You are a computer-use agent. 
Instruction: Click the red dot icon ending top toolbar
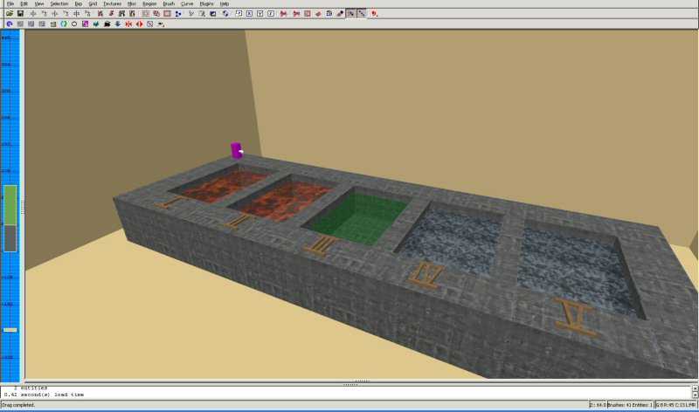pyautogui.click(x=374, y=14)
